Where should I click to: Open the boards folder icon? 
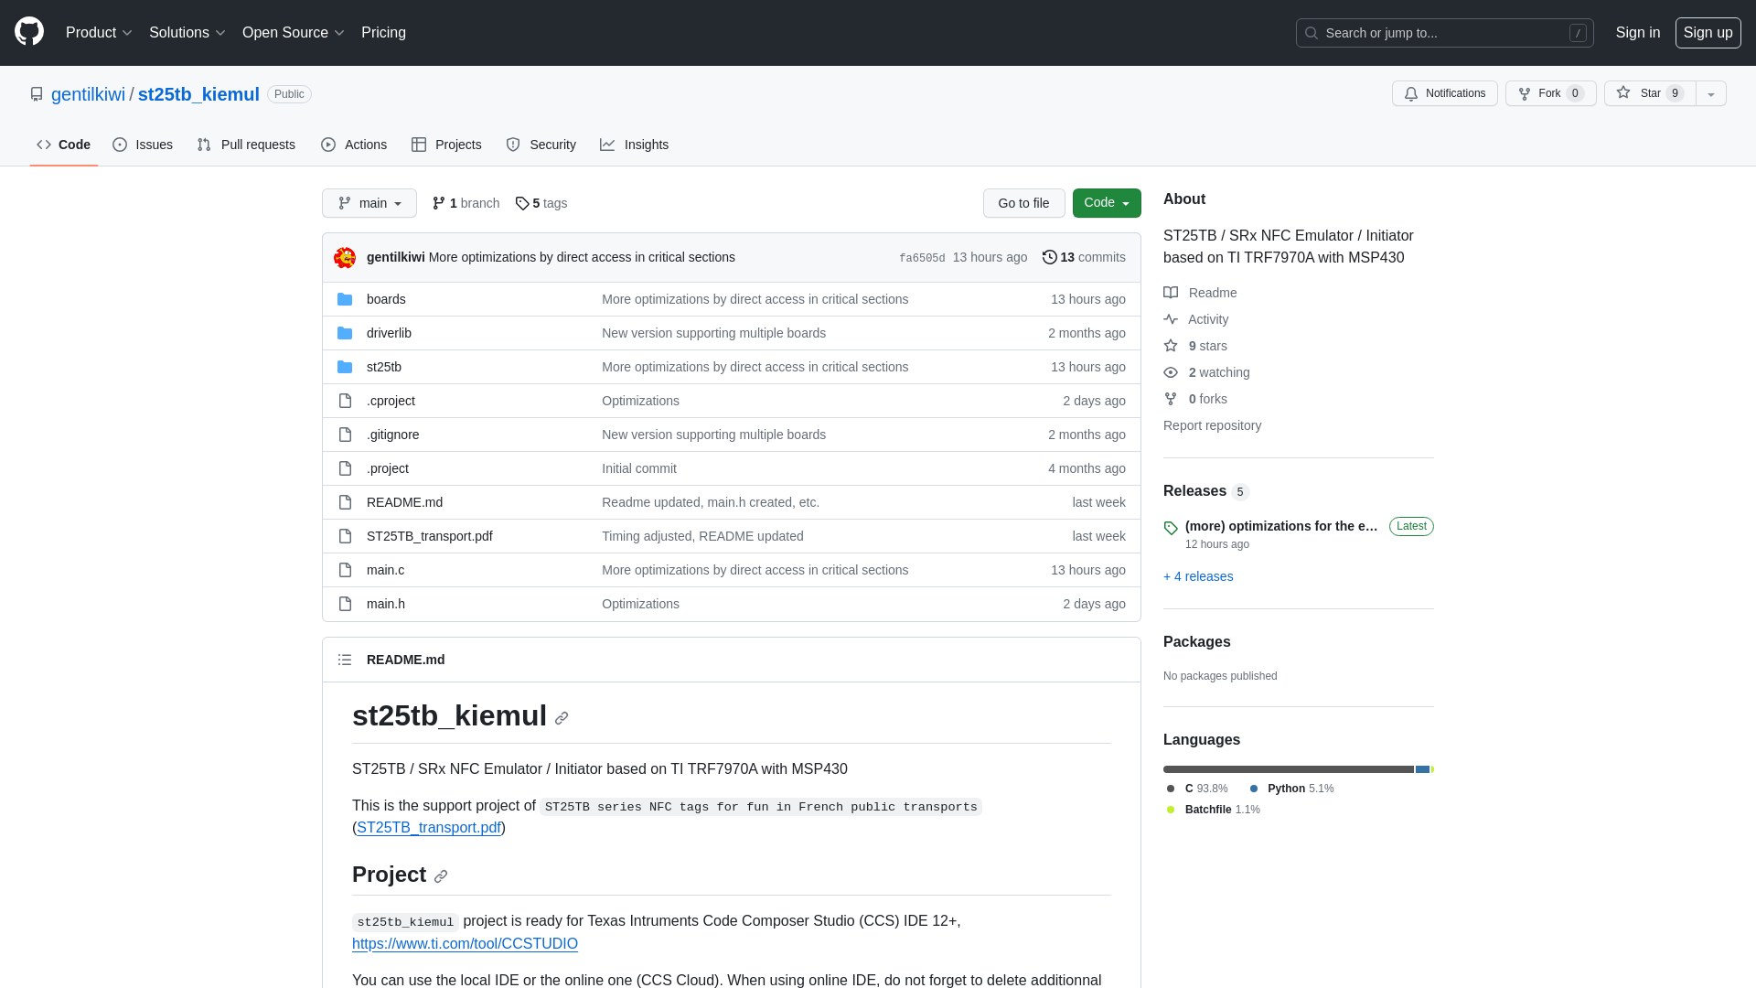[x=345, y=299]
